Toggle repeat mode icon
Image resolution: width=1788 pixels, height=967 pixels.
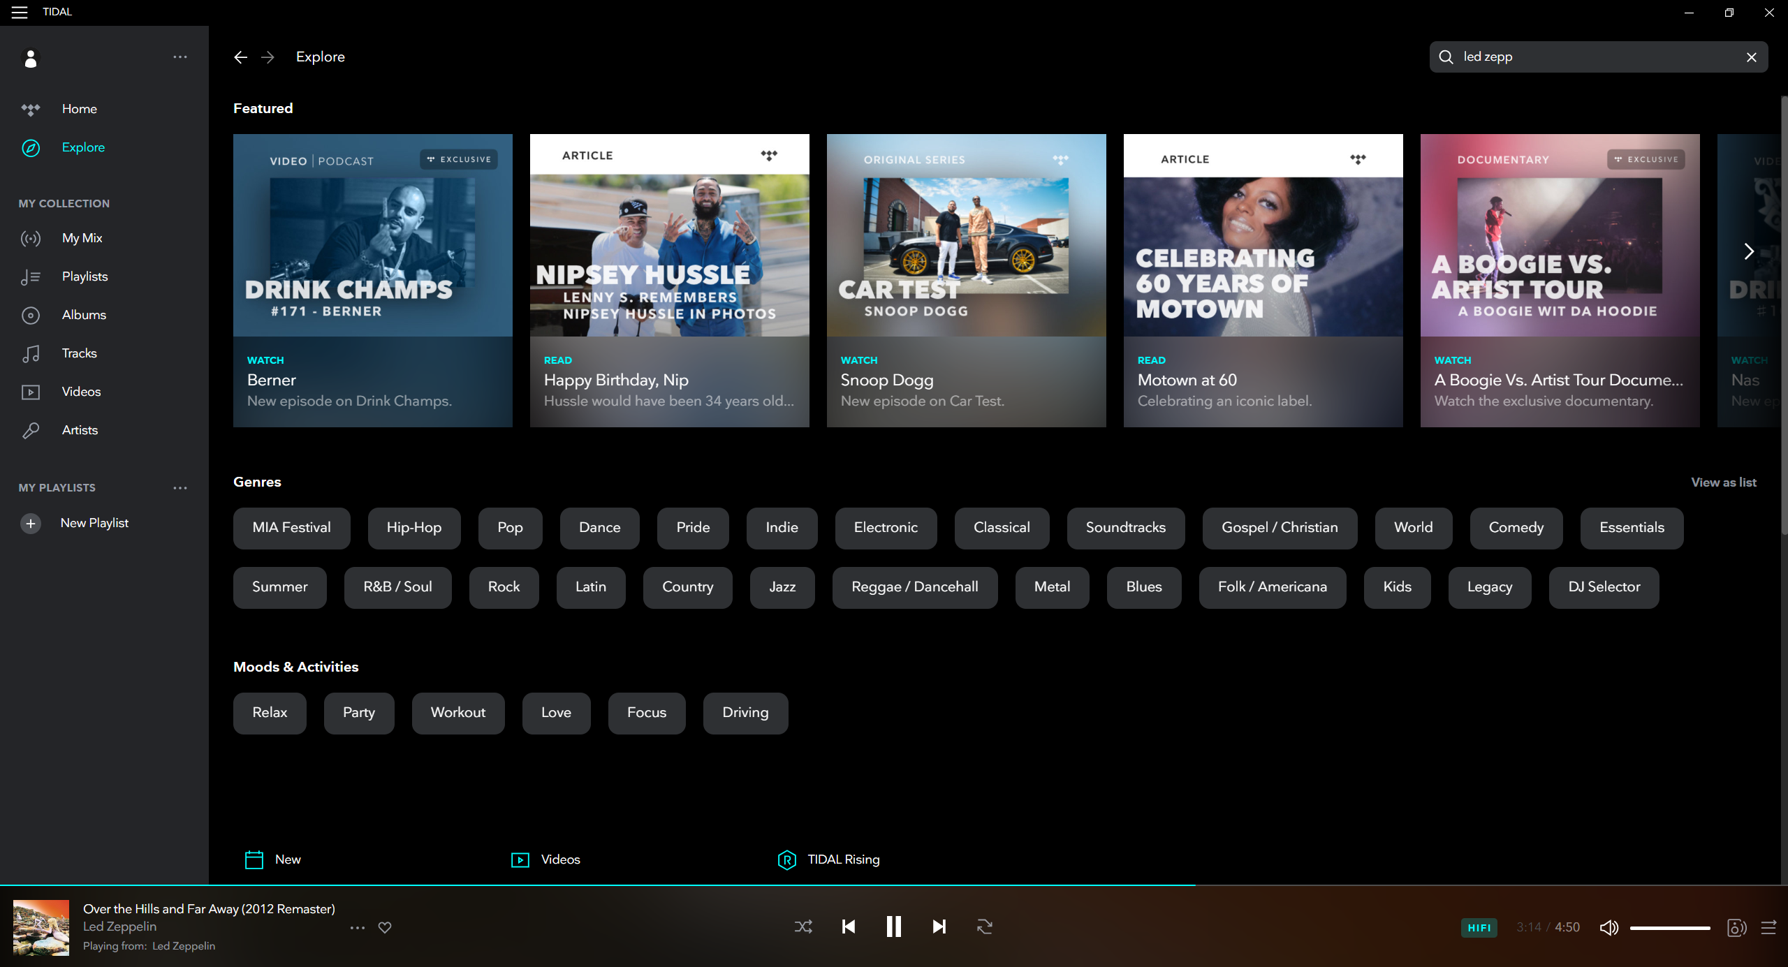point(984,927)
